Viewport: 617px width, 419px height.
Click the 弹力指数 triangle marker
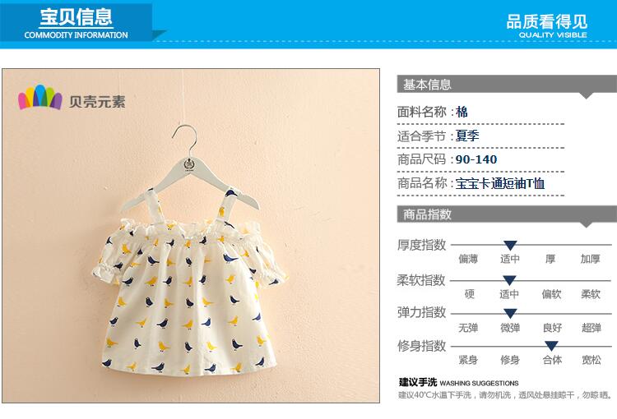point(510,313)
